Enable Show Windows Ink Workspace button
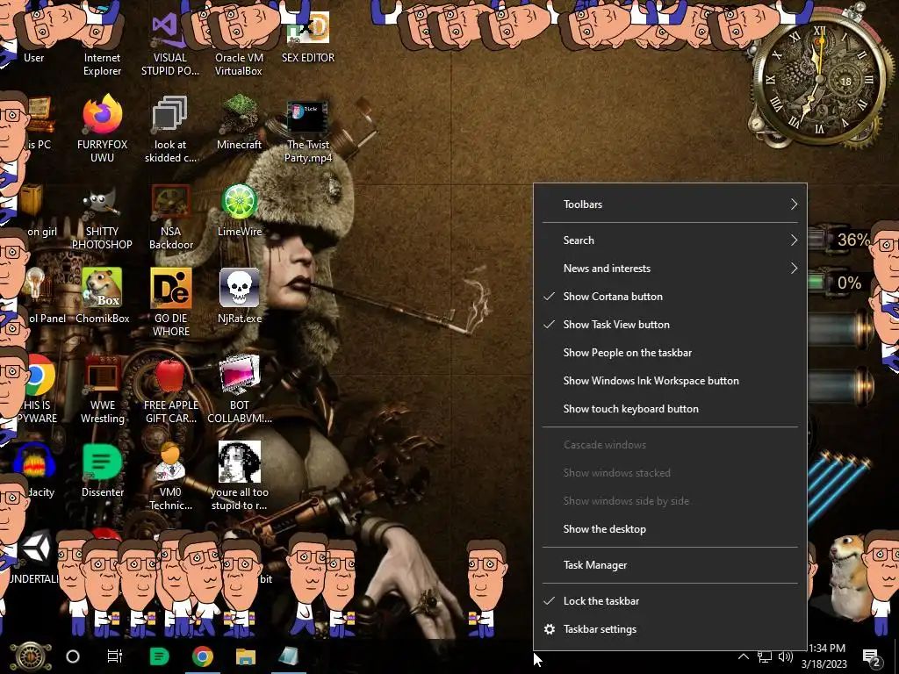The width and height of the screenshot is (899, 674). (670, 381)
